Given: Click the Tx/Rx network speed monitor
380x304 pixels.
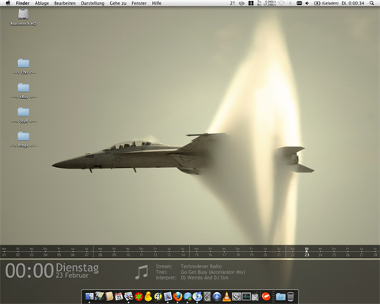Looking at the screenshot, I should (x=267, y=3).
